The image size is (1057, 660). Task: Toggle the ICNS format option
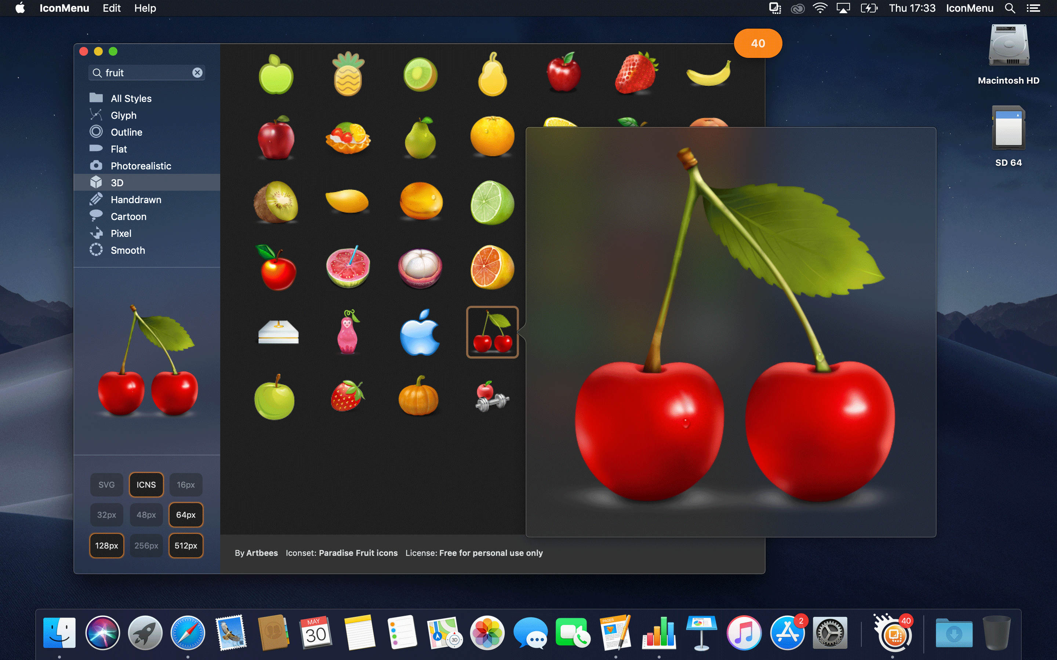(146, 484)
